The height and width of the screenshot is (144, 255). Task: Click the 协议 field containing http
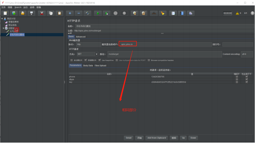tap(89, 44)
